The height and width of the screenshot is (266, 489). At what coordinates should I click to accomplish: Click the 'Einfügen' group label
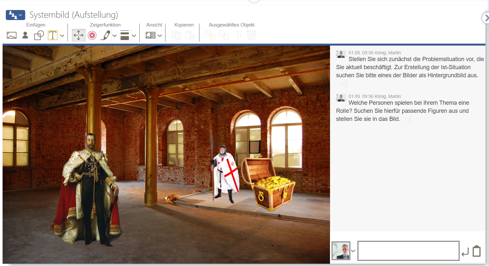point(36,25)
